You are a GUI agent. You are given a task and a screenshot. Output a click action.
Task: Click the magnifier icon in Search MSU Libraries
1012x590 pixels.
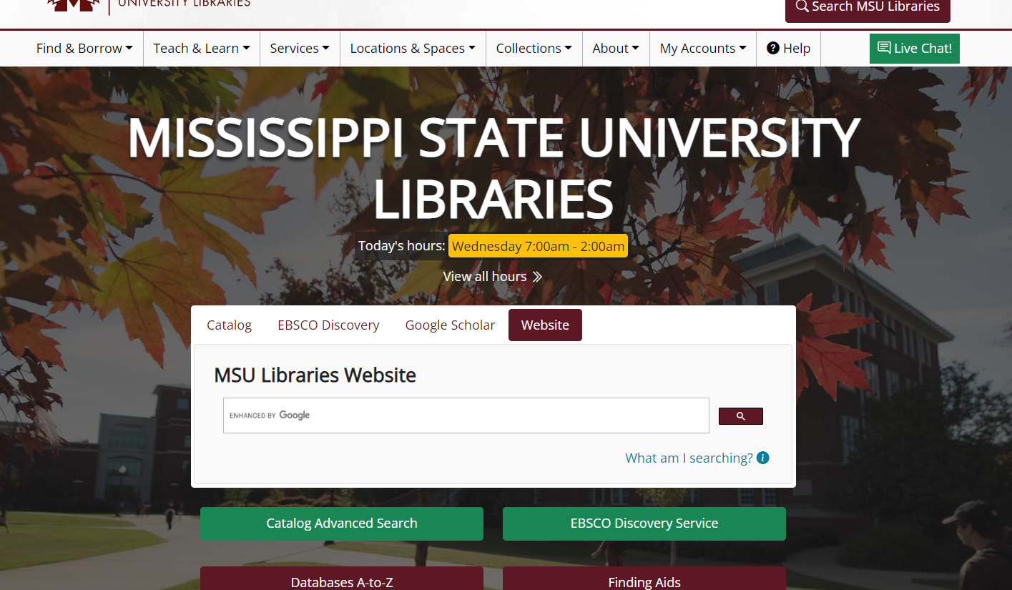pyautogui.click(x=802, y=6)
